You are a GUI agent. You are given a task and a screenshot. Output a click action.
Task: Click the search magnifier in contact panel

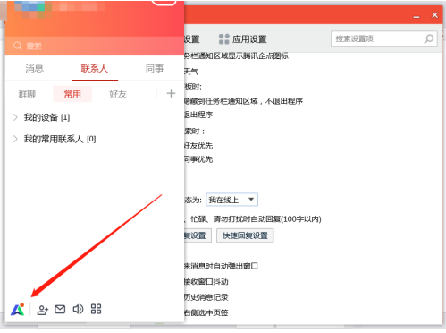tap(18, 46)
